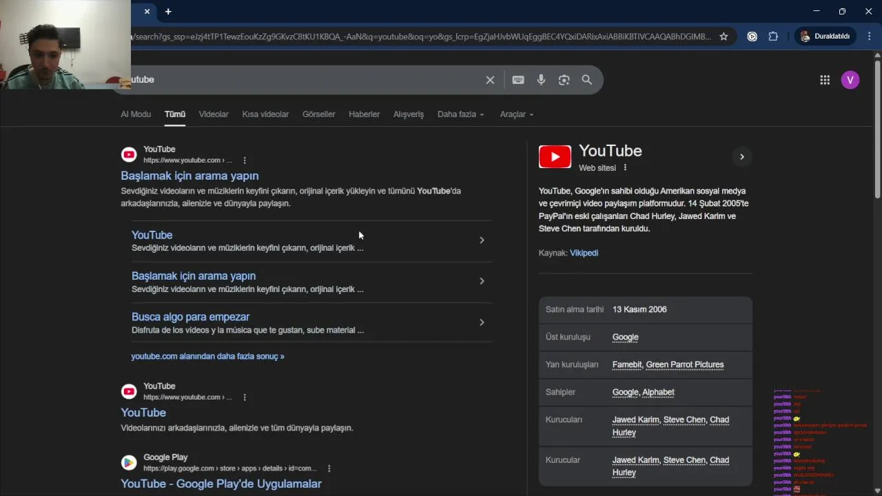Go to the Görseller tab
Screen dimensions: 882x496
click(318, 114)
